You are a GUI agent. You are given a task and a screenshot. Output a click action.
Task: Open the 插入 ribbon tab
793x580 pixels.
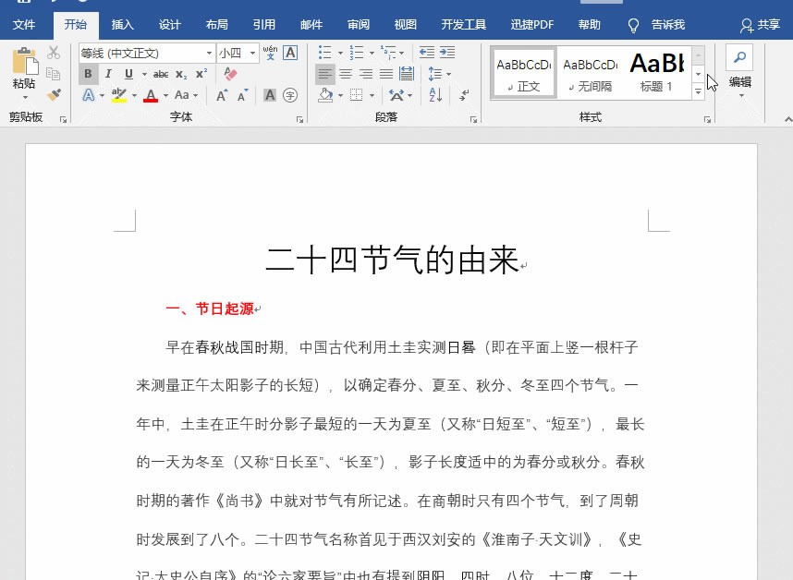click(x=122, y=25)
